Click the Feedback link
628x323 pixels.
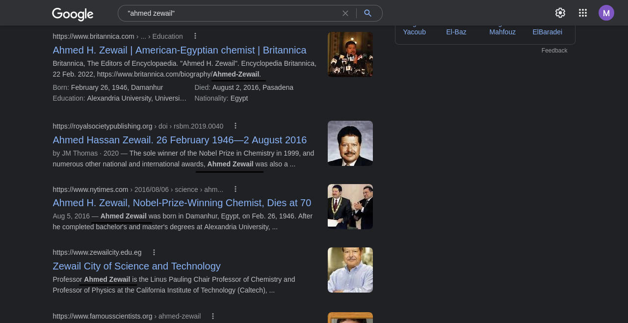(x=554, y=51)
